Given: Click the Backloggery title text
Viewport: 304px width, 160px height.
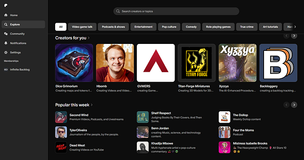Looking at the screenshot, I should [x=269, y=86].
